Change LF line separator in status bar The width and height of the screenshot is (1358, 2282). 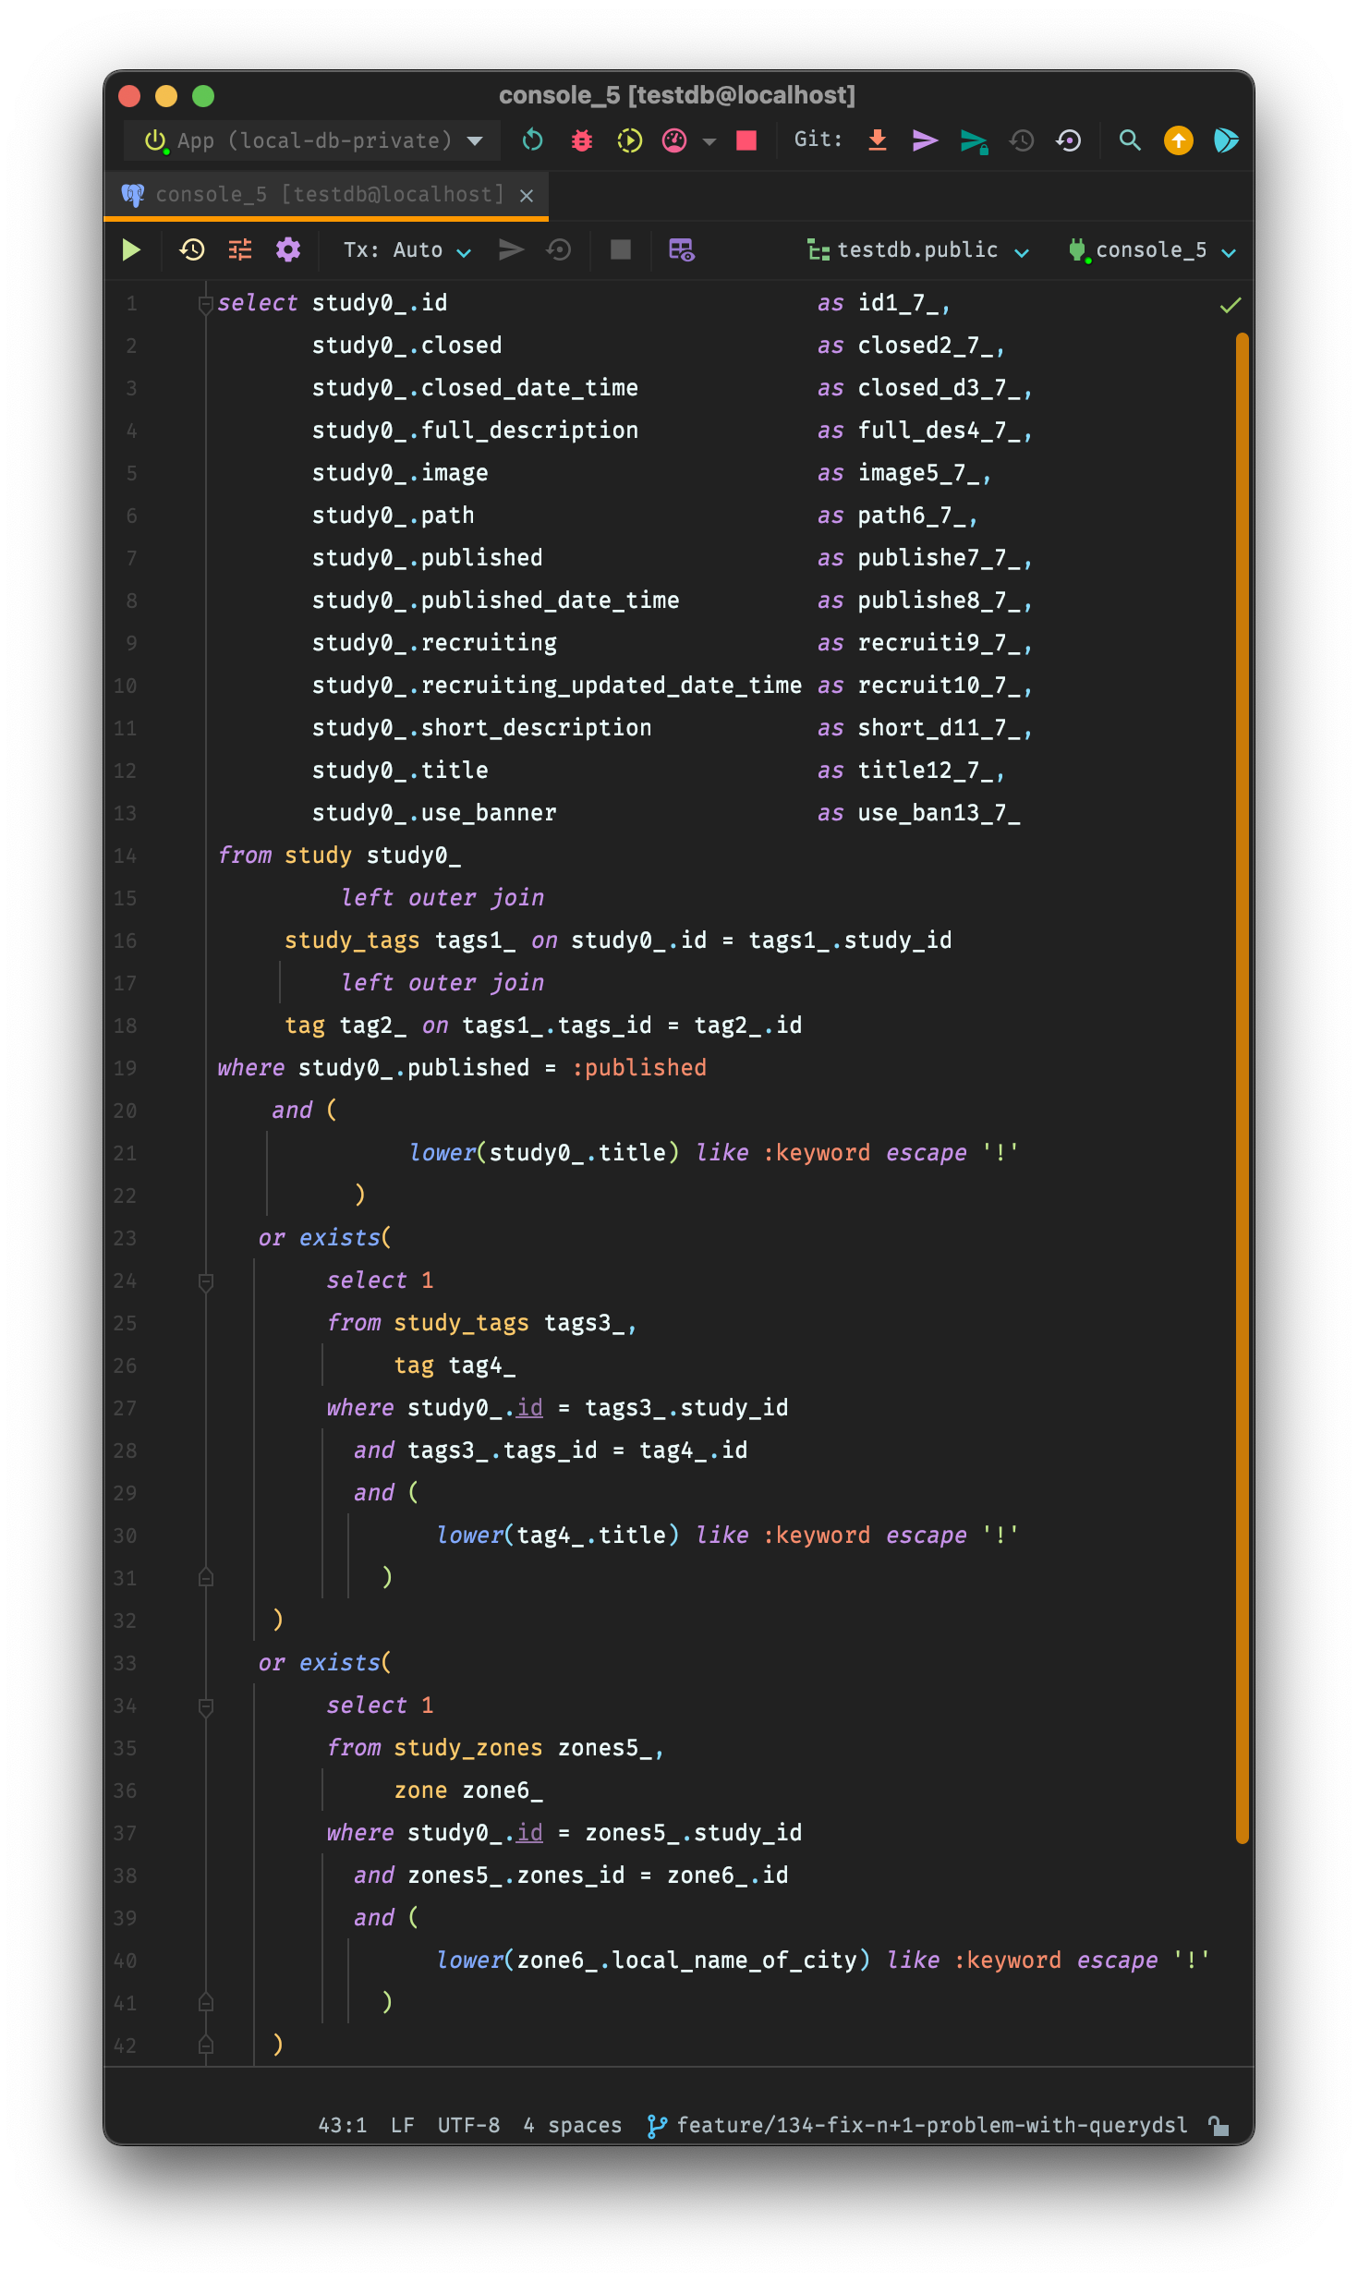(x=402, y=2126)
